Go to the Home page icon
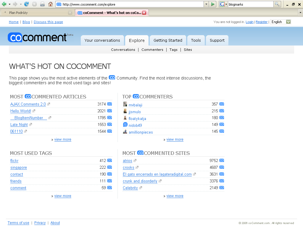 tap(50, 4)
